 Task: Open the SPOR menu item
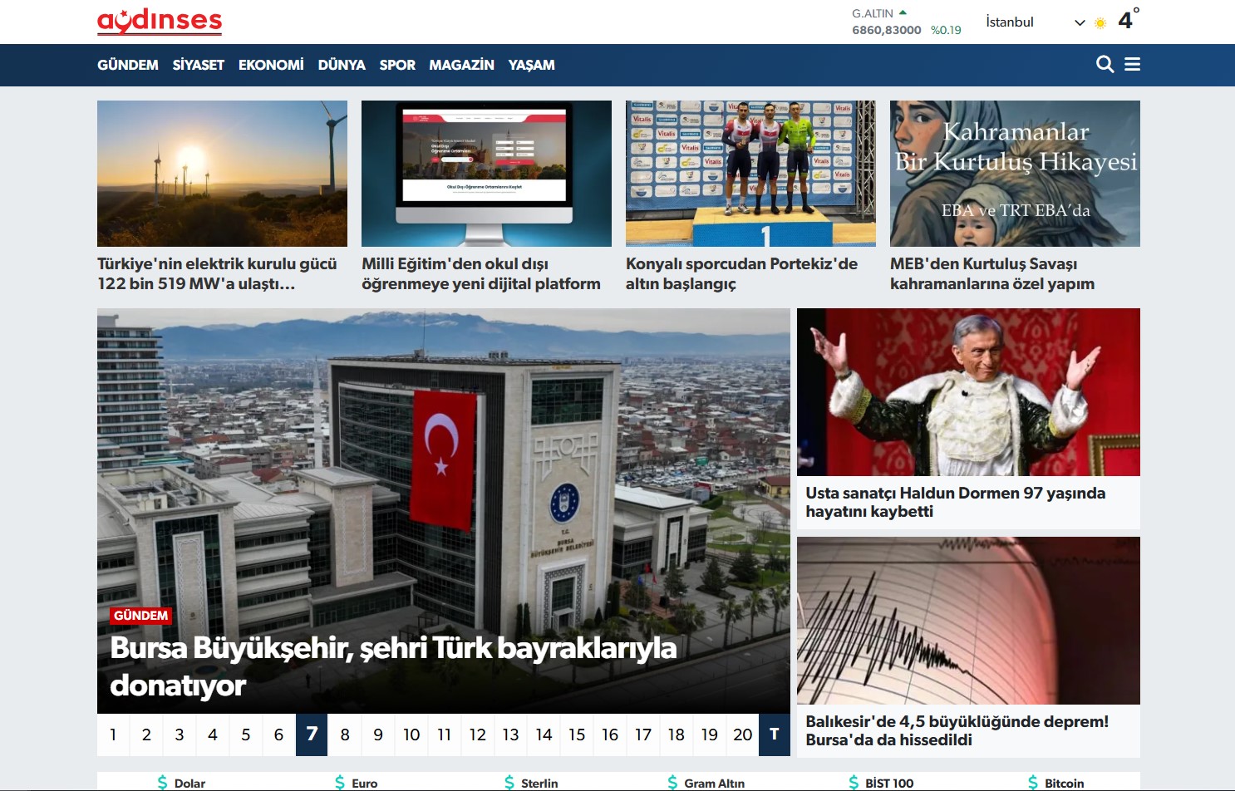pos(397,65)
